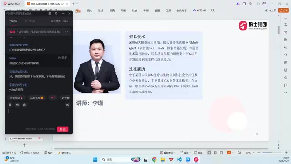Expand the announcement banner chevron
This screenshot has width=291, height=164.
point(67,32)
